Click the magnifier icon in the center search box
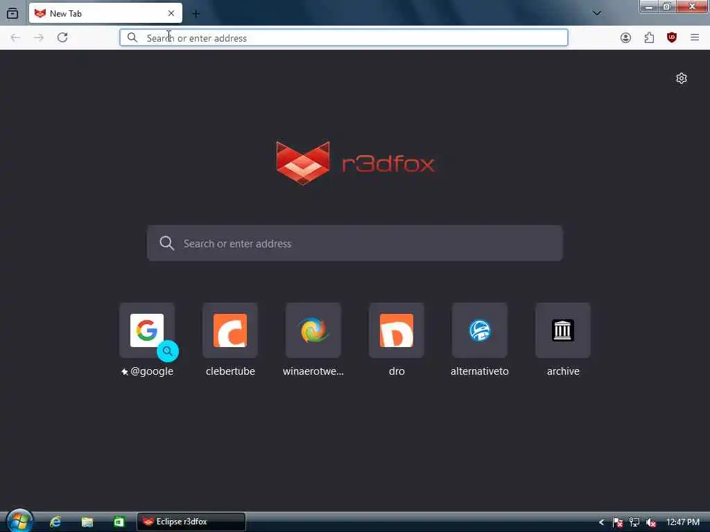 tap(166, 243)
